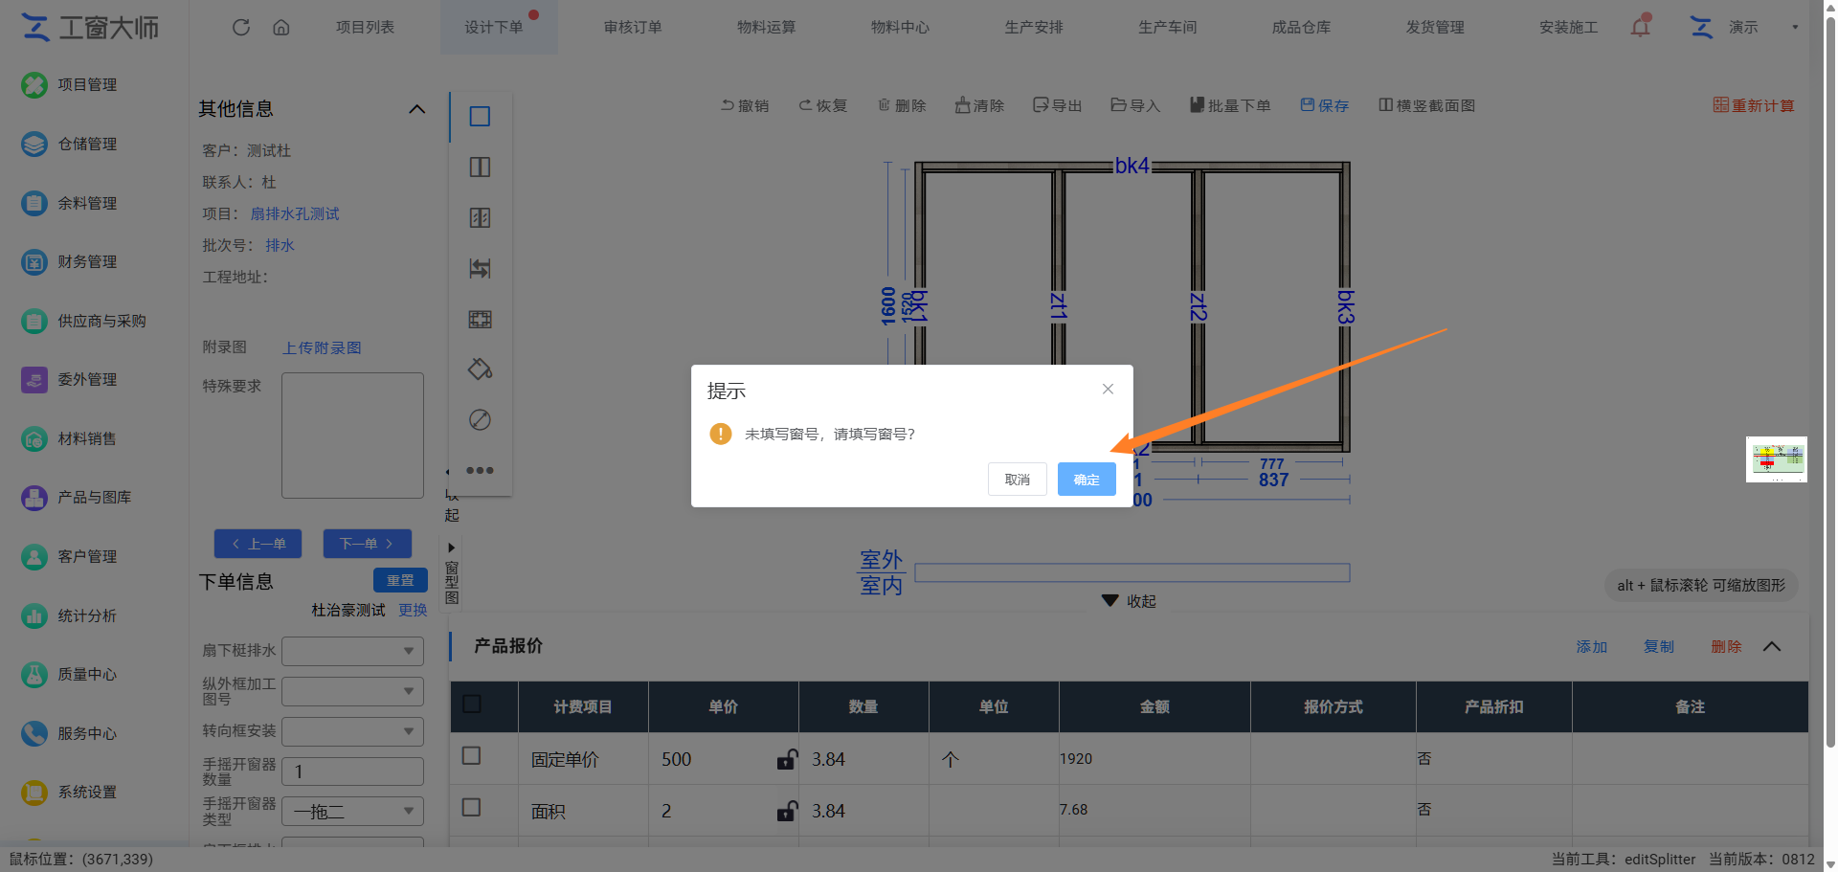Click 重置 reset button
This screenshot has height=872, width=1838.
400,580
